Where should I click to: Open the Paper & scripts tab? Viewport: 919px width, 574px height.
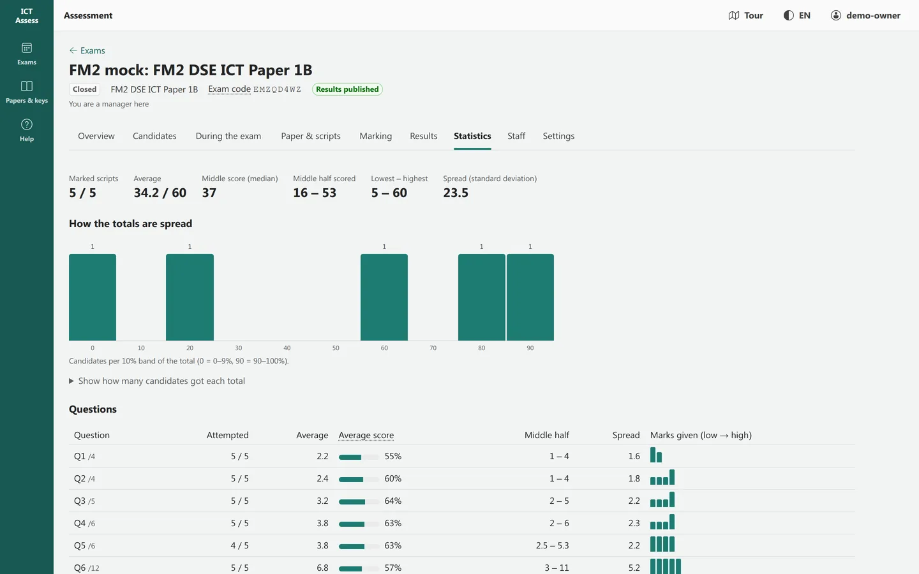[x=311, y=136]
